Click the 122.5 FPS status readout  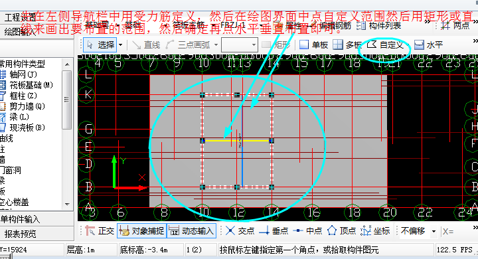click(x=455, y=250)
